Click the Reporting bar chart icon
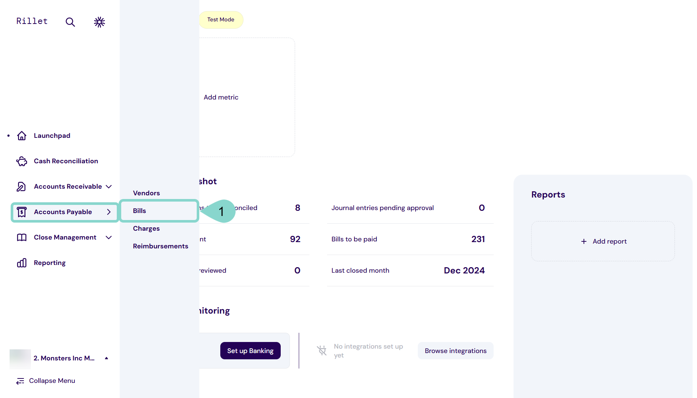Image resolution: width=697 pixels, height=398 pixels. tap(22, 263)
